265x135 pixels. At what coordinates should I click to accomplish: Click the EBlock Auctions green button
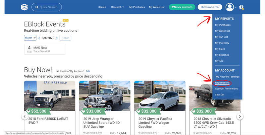182,7
